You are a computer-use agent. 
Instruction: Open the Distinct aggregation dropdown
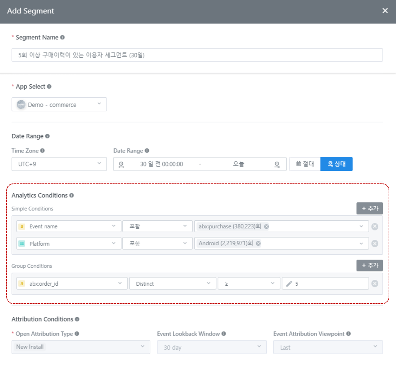[x=173, y=283]
